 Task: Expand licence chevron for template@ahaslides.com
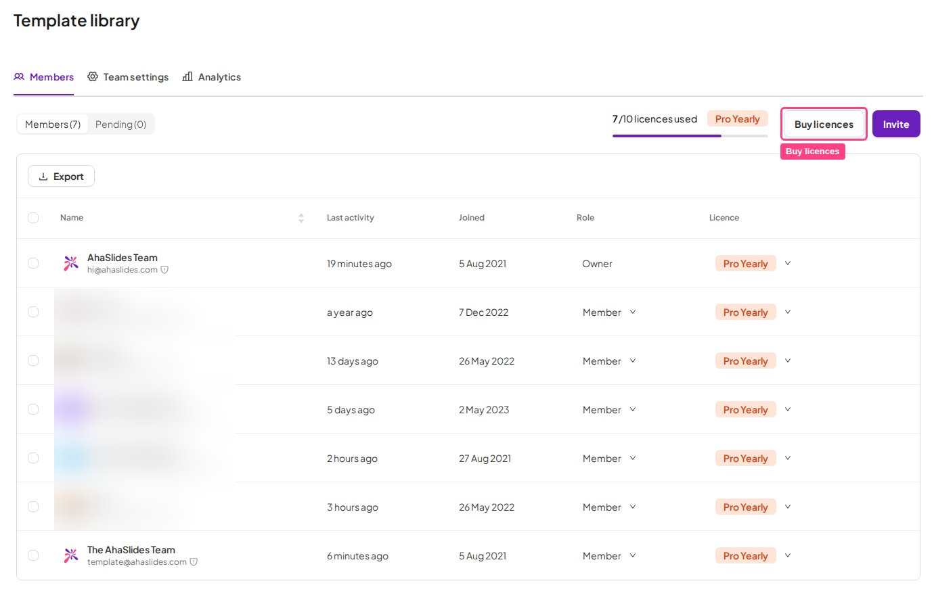point(788,555)
